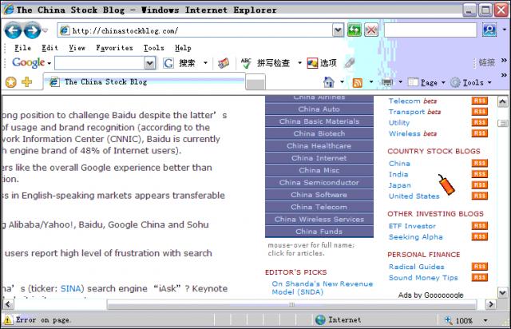Click the vertical scrollbar up arrow

[502, 101]
